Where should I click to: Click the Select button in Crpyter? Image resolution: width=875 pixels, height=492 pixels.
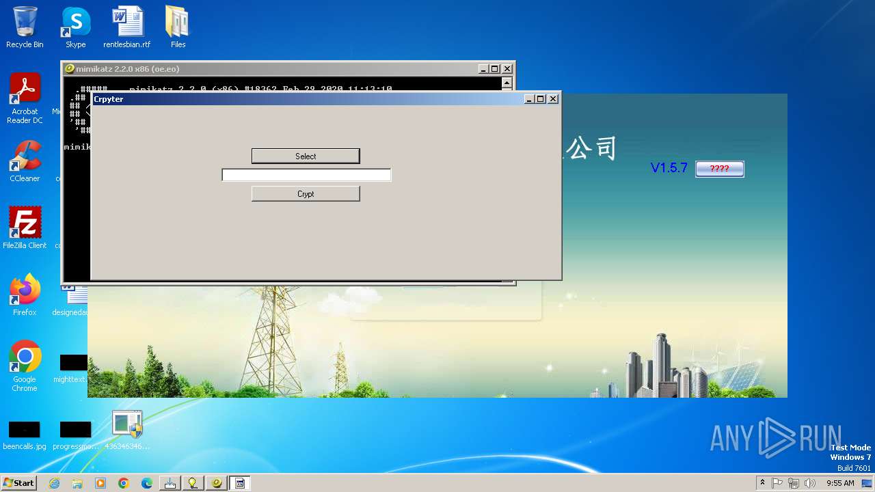(306, 156)
